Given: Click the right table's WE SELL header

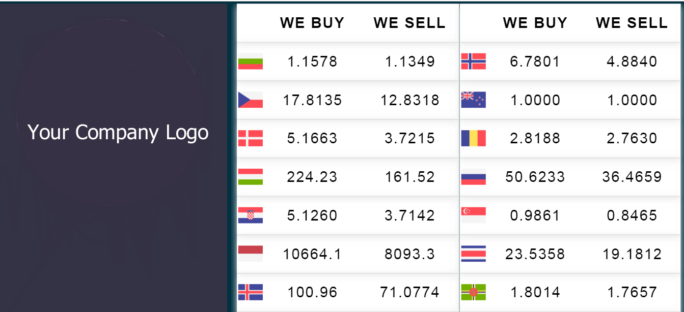Looking at the screenshot, I should 632,23.
